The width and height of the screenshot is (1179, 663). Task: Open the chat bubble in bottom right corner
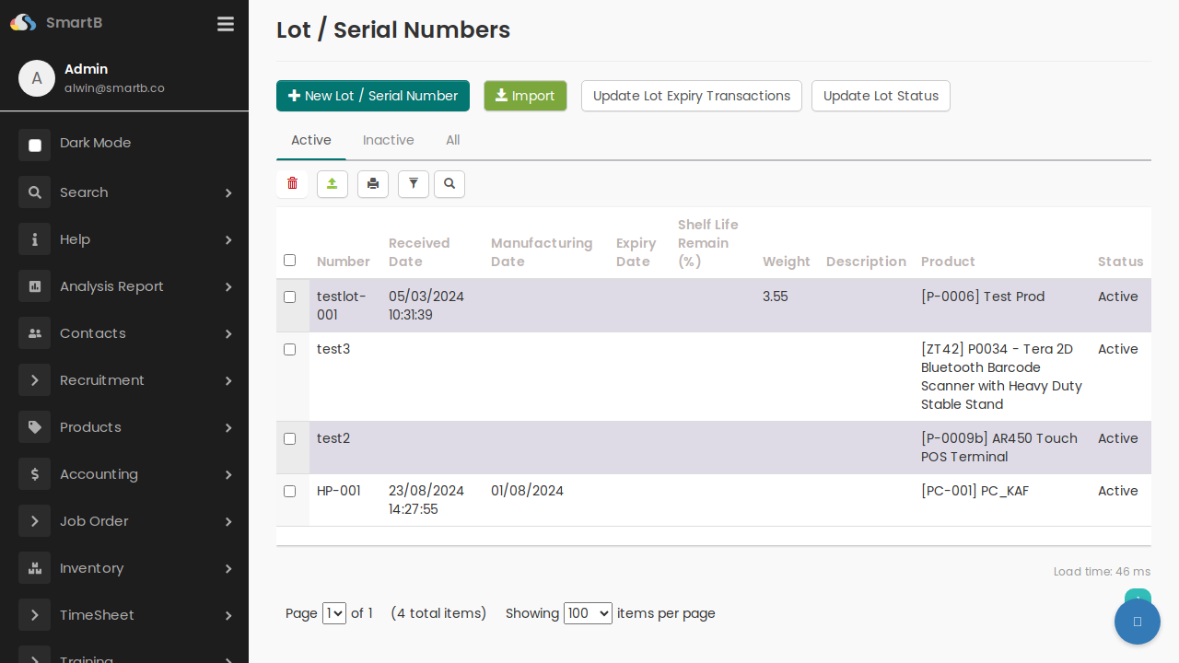1138,622
